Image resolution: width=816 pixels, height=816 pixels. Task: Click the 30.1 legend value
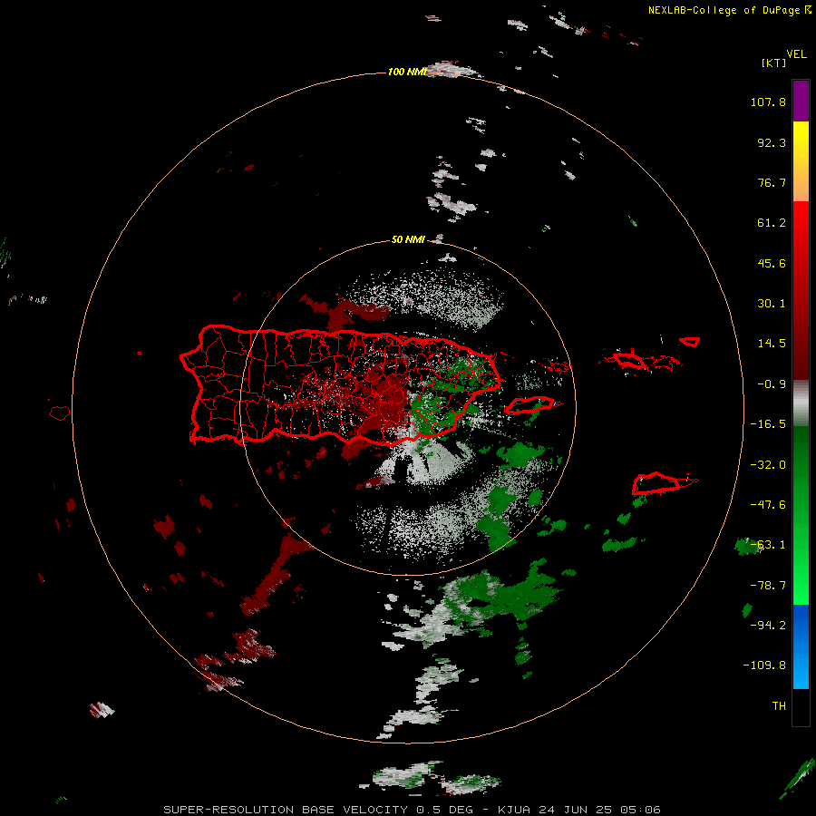coord(772,304)
